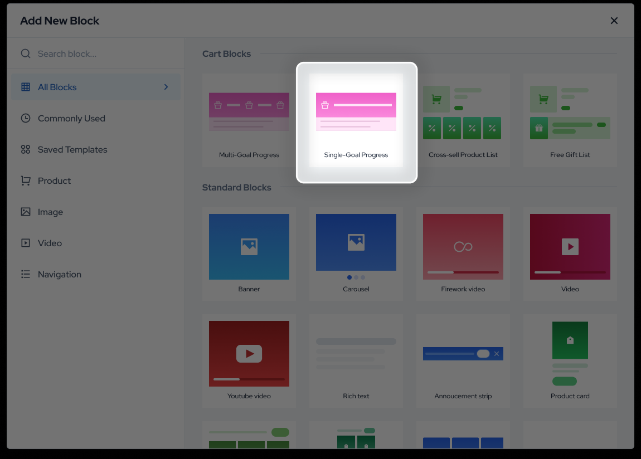
Task: Select the Cross-sell Product List block thumbnail
Action: (463, 113)
